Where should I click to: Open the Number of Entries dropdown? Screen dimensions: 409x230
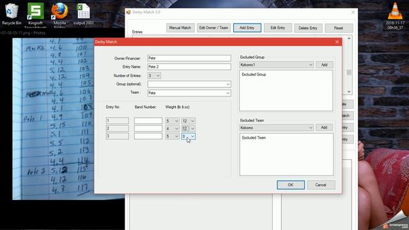[x=154, y=75]
